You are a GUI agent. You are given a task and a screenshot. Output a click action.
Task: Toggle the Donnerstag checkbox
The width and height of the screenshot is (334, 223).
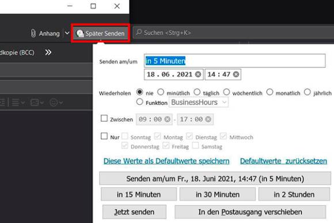124,145
